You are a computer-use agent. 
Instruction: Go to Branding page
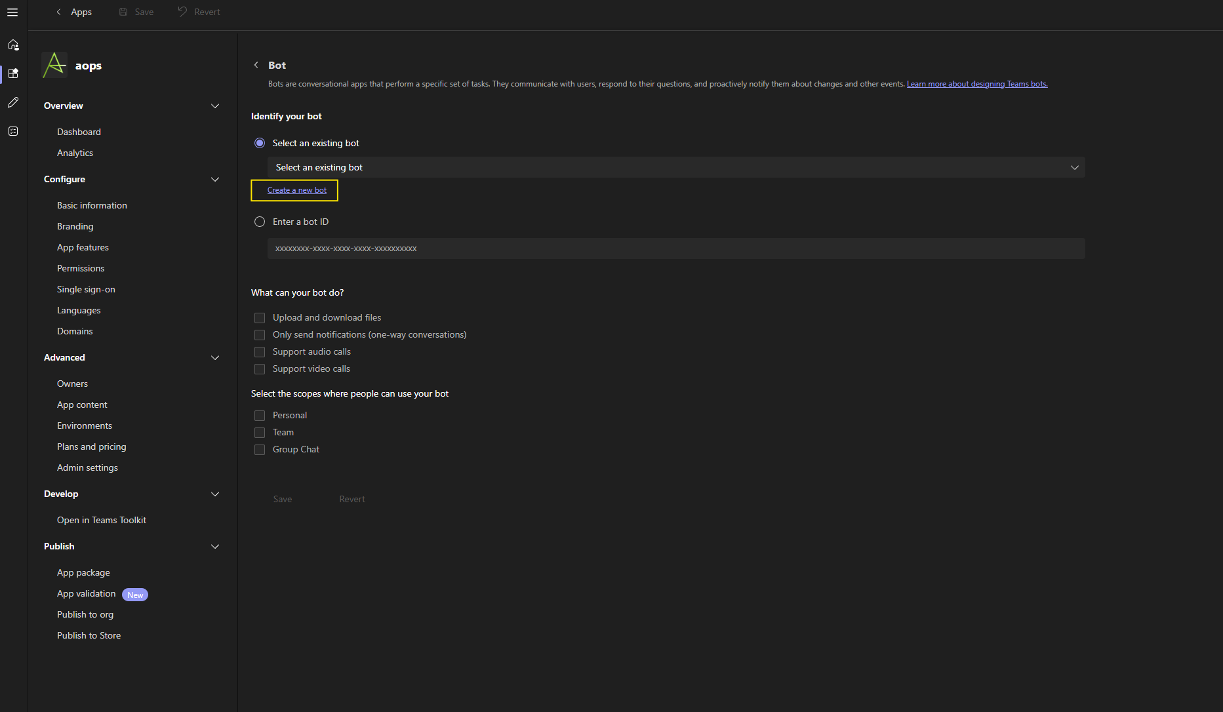point(75,226)
